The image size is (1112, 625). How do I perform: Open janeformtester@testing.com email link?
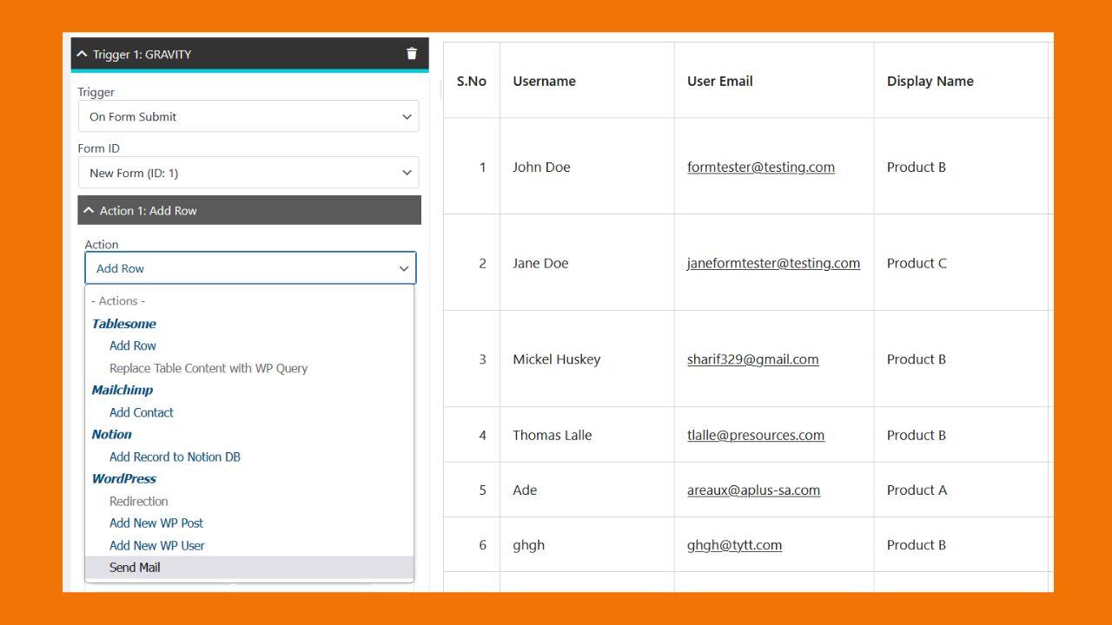tap(773, 263)
